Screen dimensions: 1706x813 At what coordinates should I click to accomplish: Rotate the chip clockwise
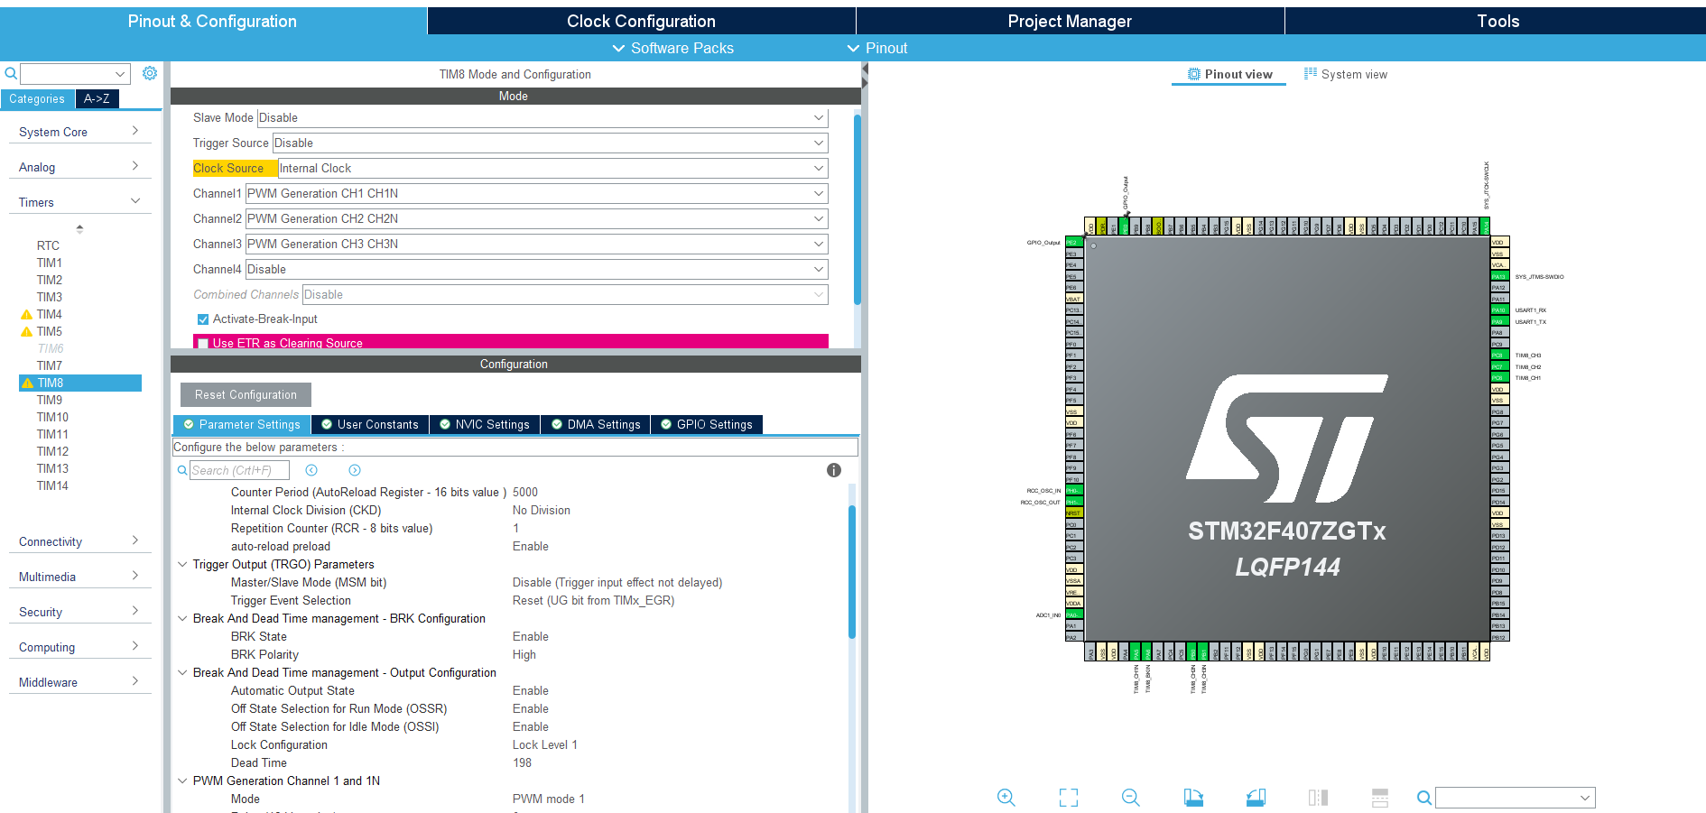click(x=1192, y=798)
